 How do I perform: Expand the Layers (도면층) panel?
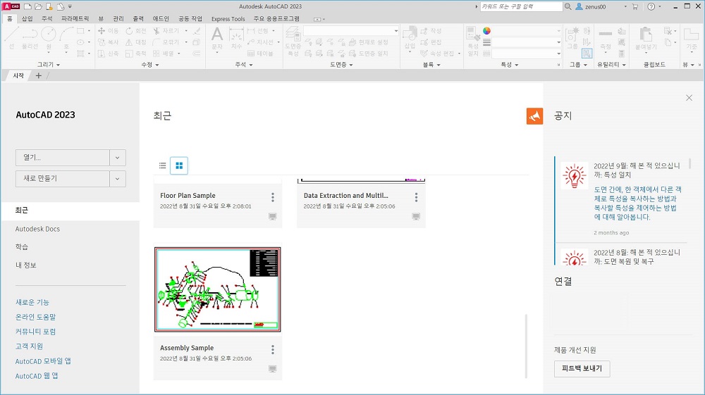click(341, 65)
